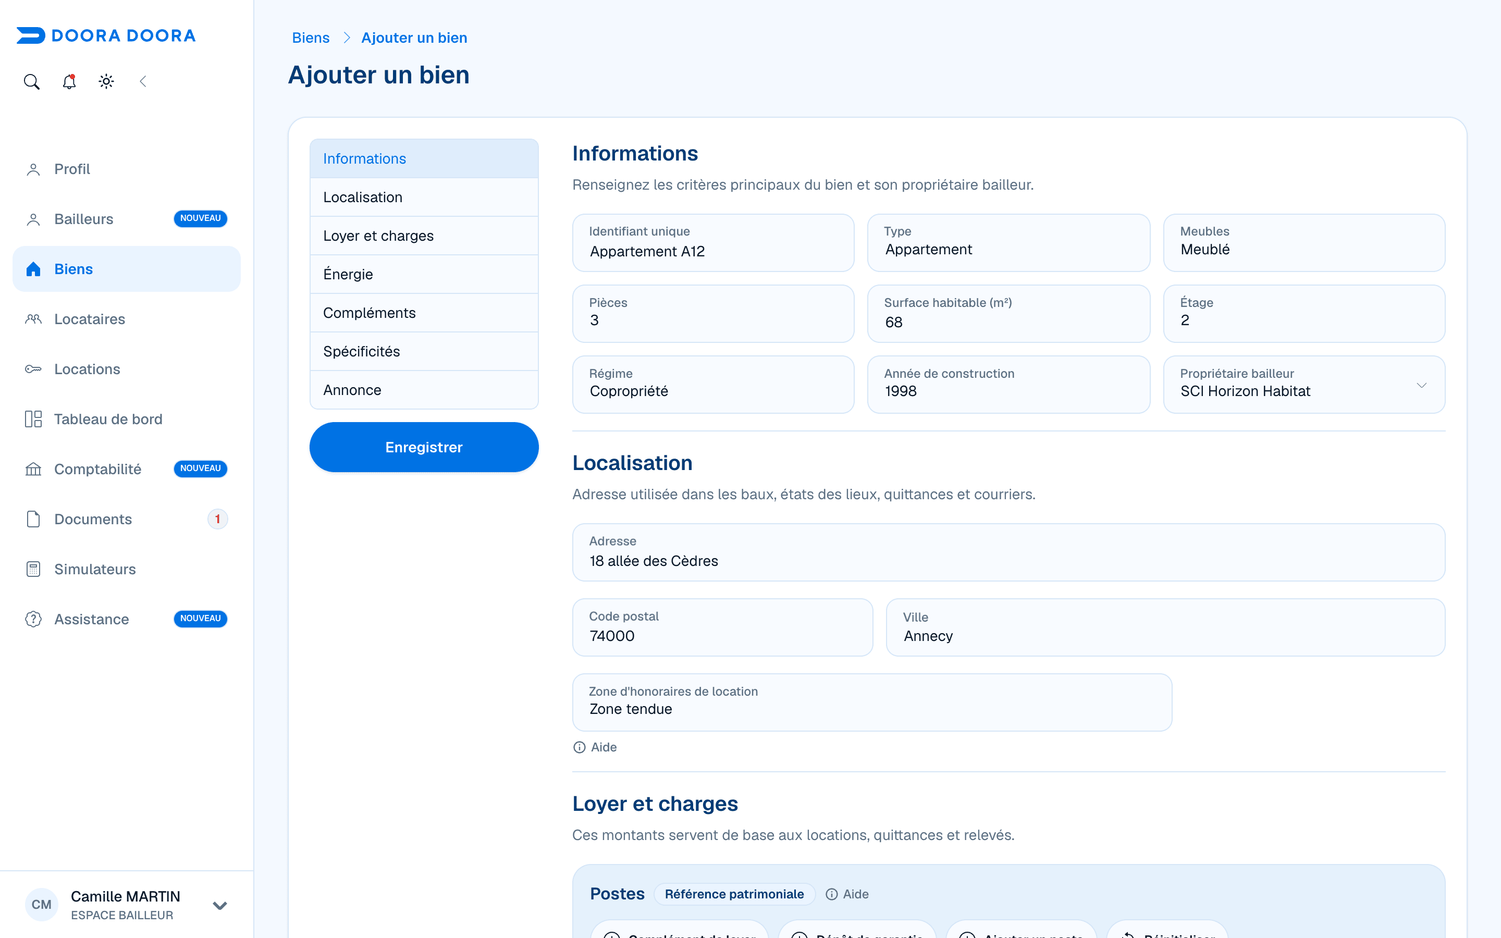
Task: Open the search icon in sidebar
Action: click(32, 81)
